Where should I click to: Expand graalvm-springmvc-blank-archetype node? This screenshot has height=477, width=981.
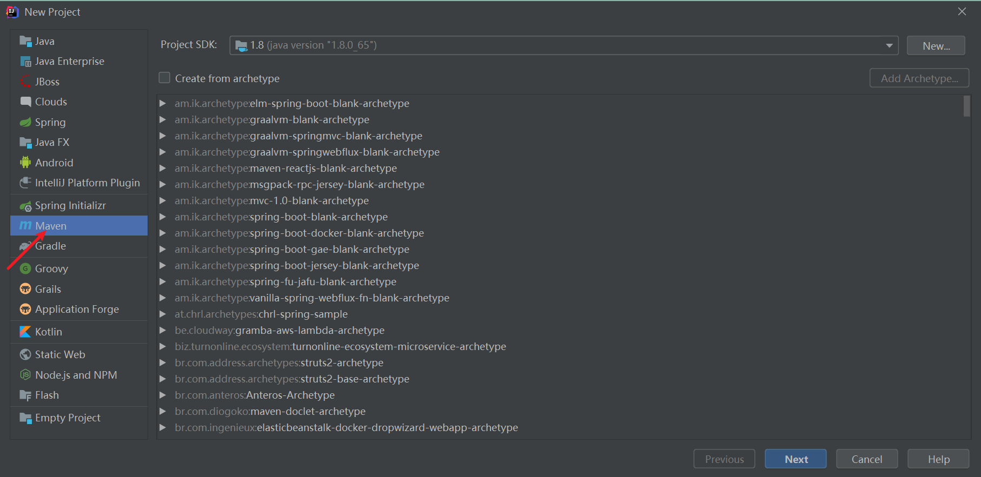click(162, 136)
